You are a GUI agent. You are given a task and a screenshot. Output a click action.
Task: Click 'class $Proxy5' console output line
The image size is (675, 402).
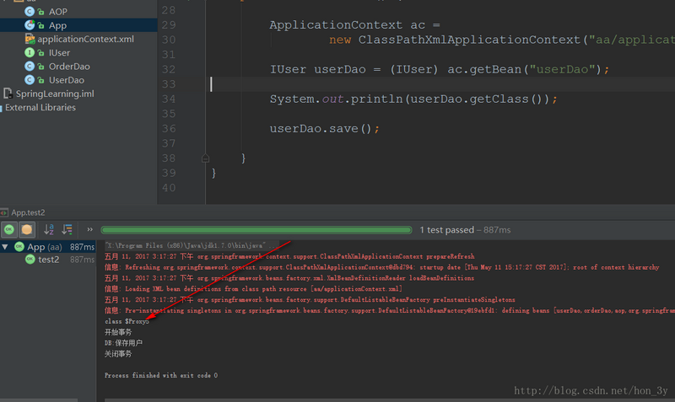click(x=127, y=321)
